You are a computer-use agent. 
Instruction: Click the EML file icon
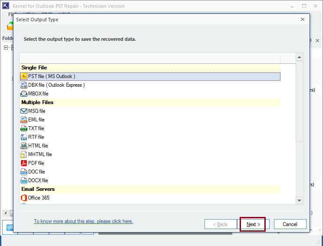24,120
